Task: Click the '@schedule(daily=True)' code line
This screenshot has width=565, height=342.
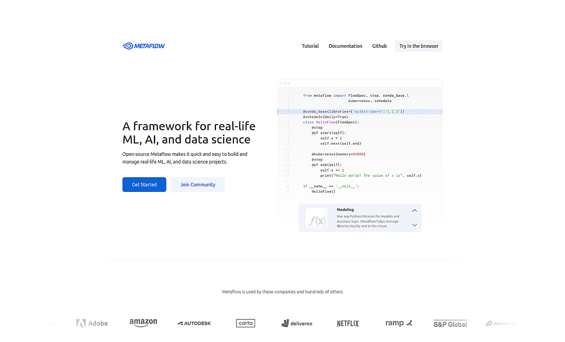Action: 326,117
